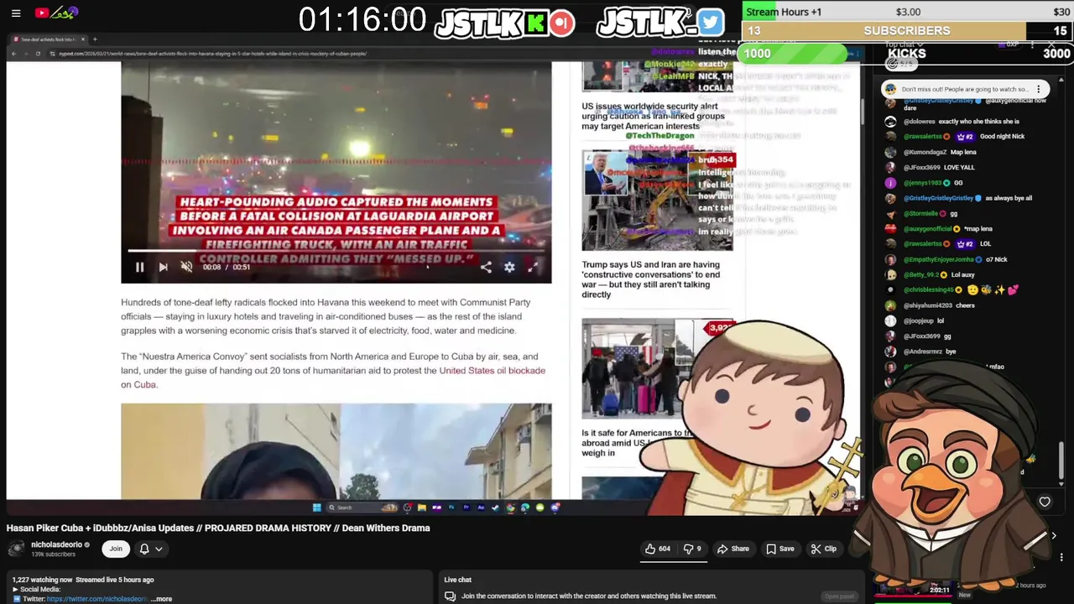Dislike the video with 9 dislikes
Screen dimensions: 1074x604
692,549
